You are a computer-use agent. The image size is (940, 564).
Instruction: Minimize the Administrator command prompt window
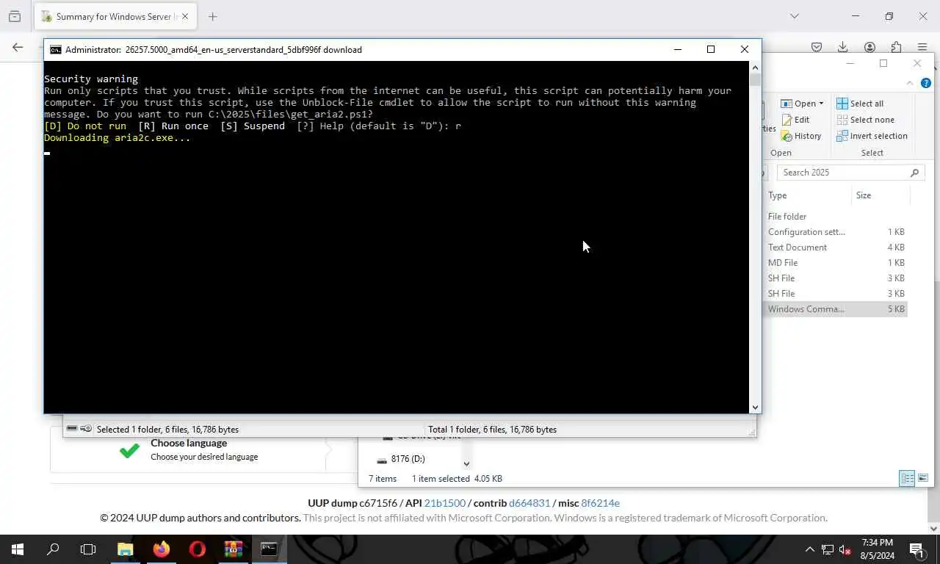click(x=678, y=49)
